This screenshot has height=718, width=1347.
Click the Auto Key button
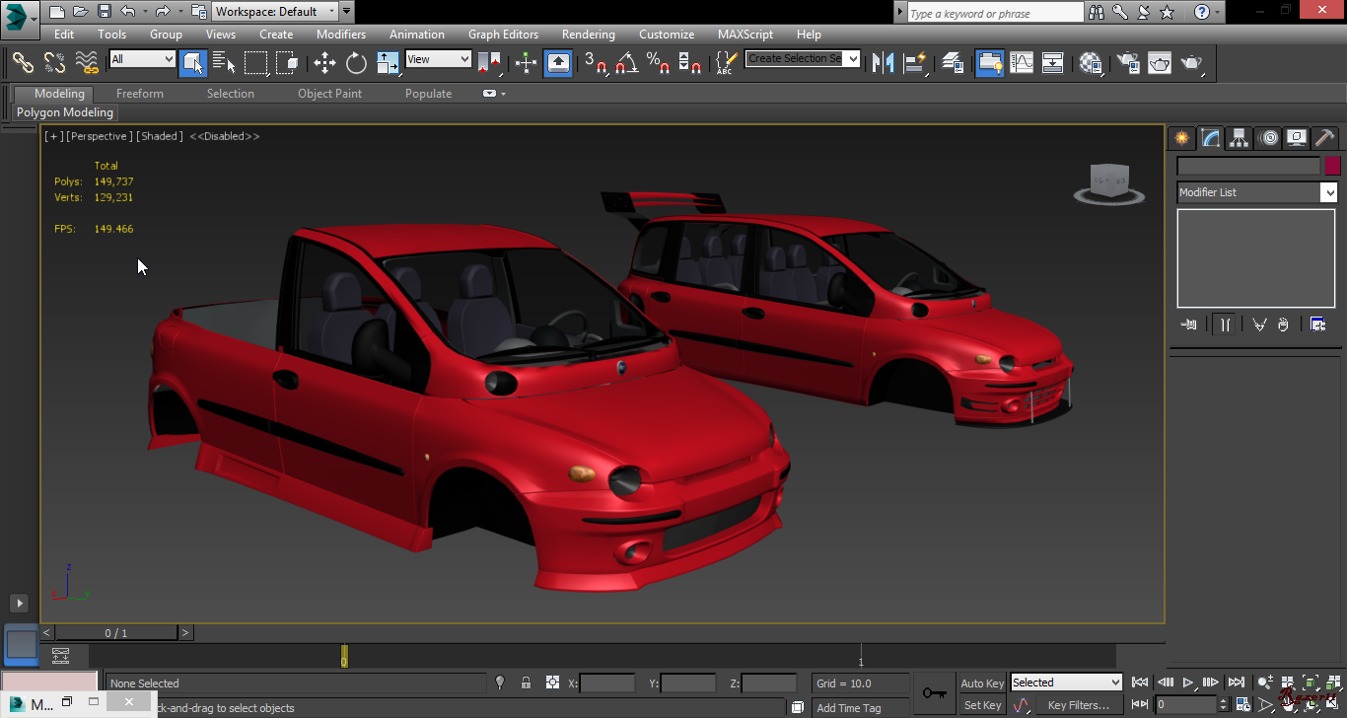tap(981, 682)
